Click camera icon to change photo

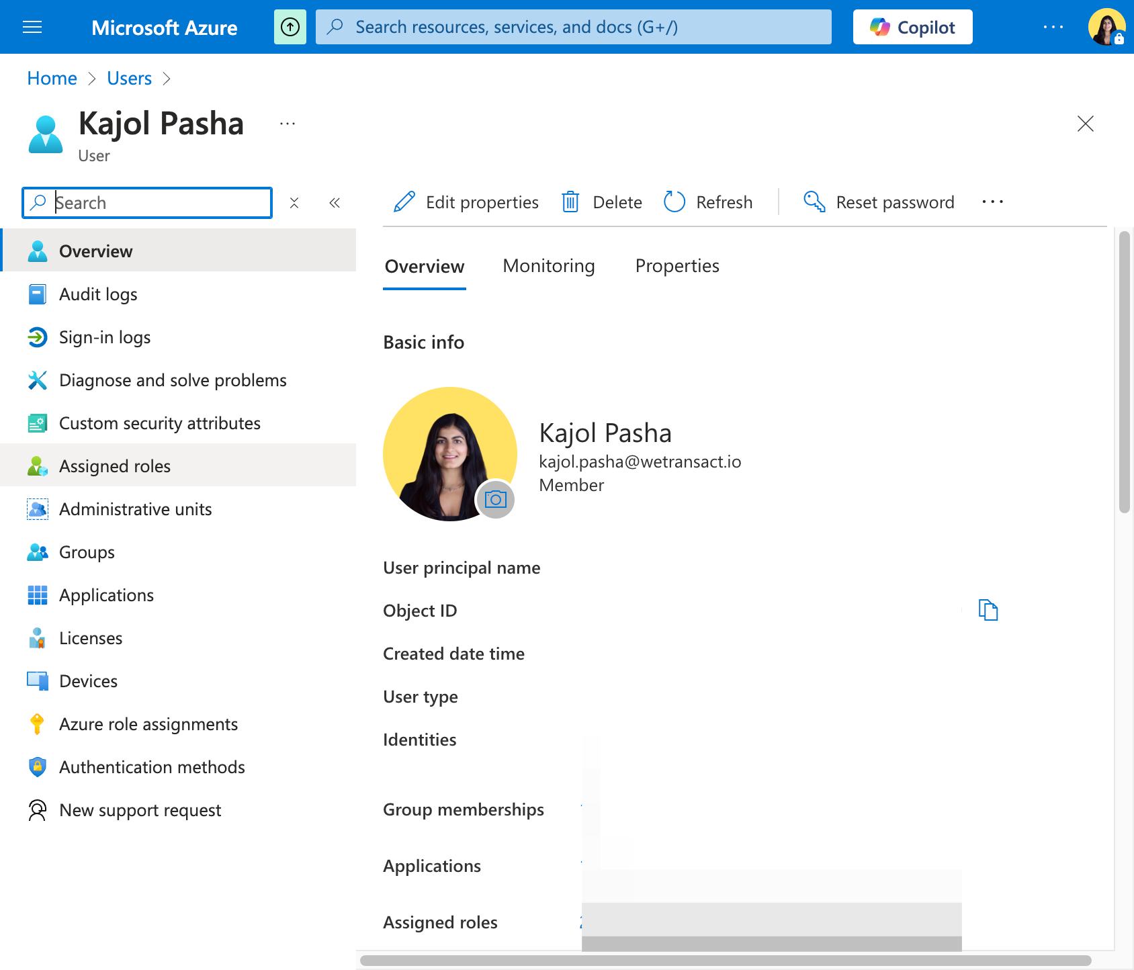495,499
